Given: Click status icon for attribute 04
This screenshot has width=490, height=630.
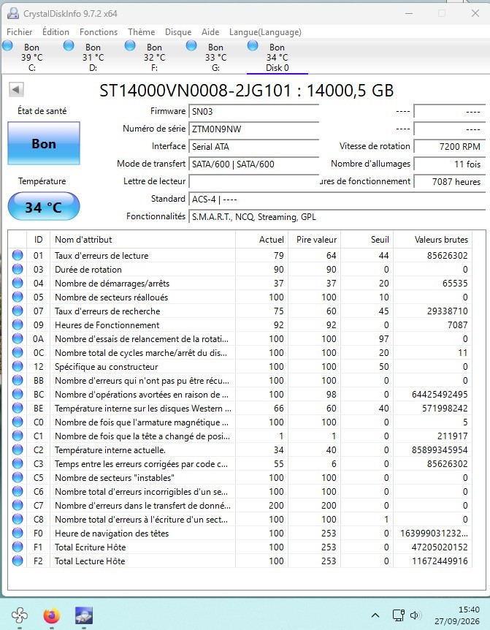Looking at the screenshot, I should click(x=18, y=283).
